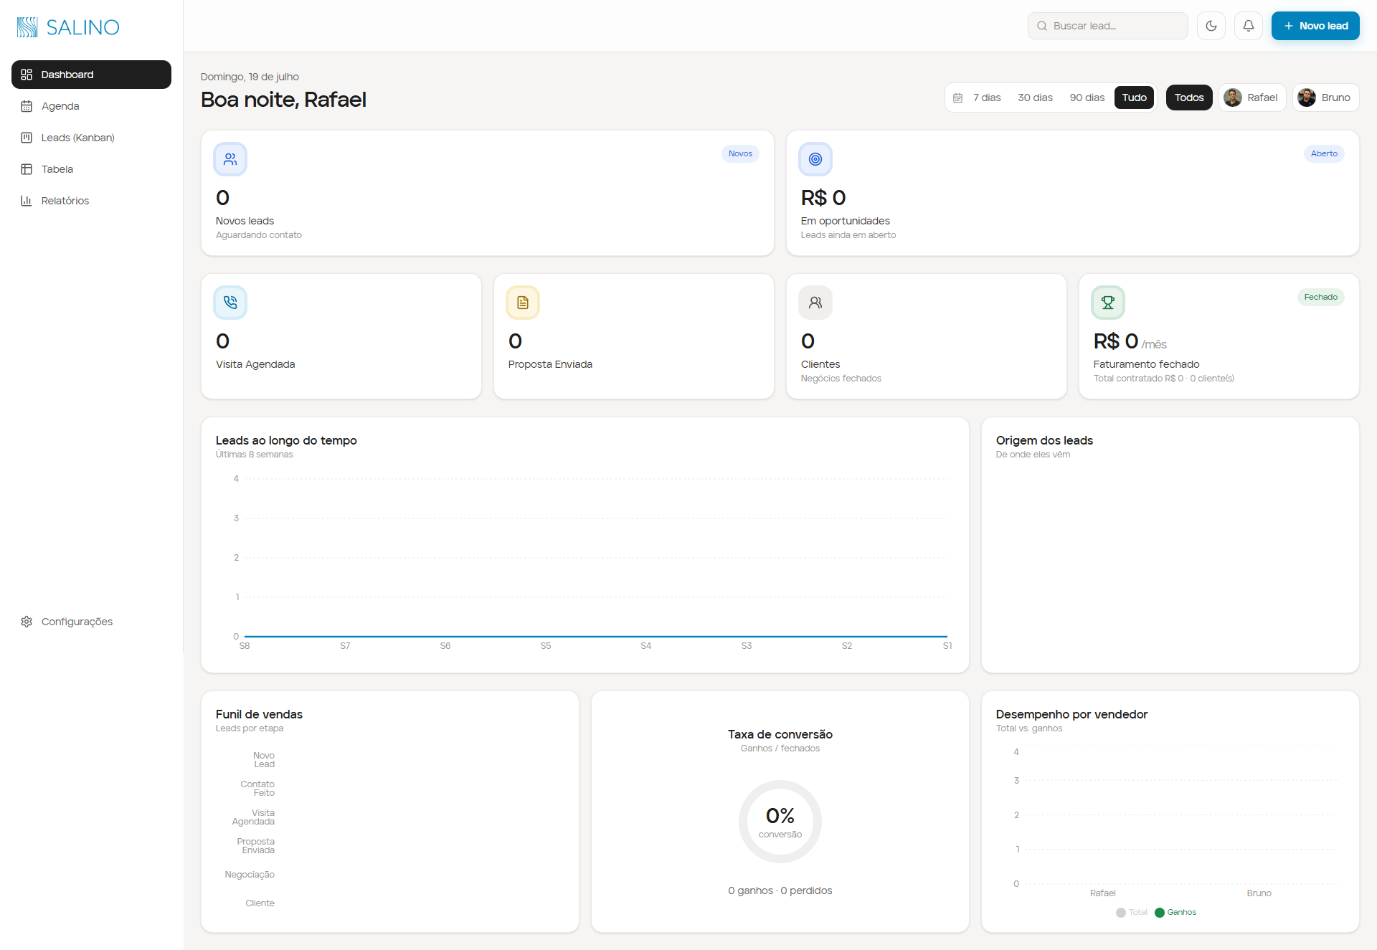1377x950 pixels.
Task: Click the calendar icon beside 7 dias
Action: click(x=957, y=98)
